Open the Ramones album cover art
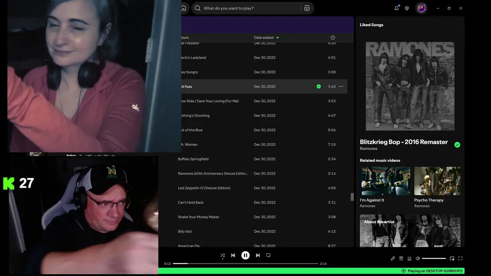491x276 pixels. 410,86
